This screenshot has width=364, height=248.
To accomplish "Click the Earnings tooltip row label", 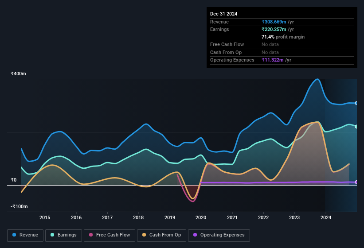I will point(219,29).
